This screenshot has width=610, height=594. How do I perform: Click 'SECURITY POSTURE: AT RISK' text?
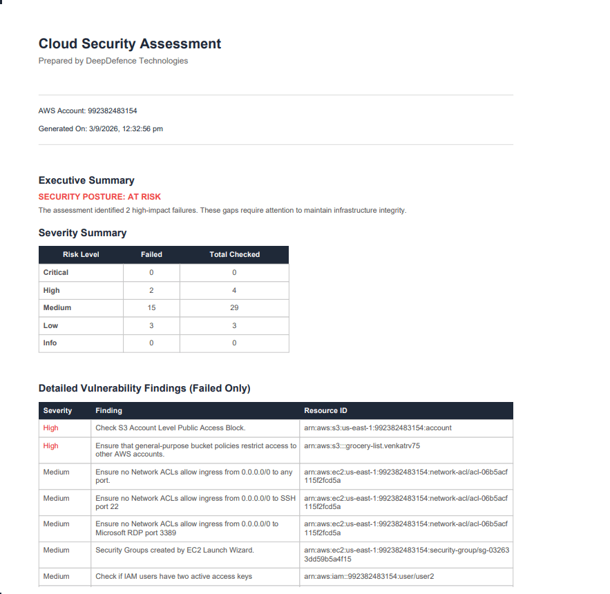coord(99,197)
